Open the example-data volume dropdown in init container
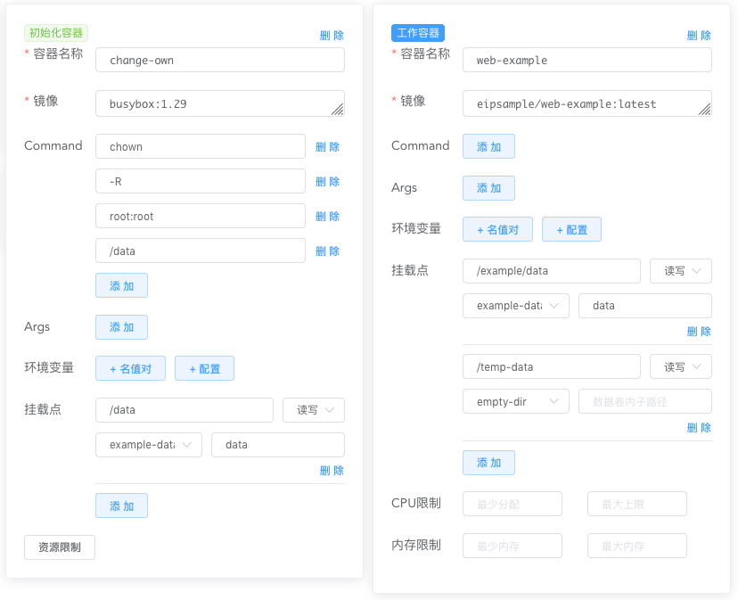738x600 pixels. (x=148, y=444)
